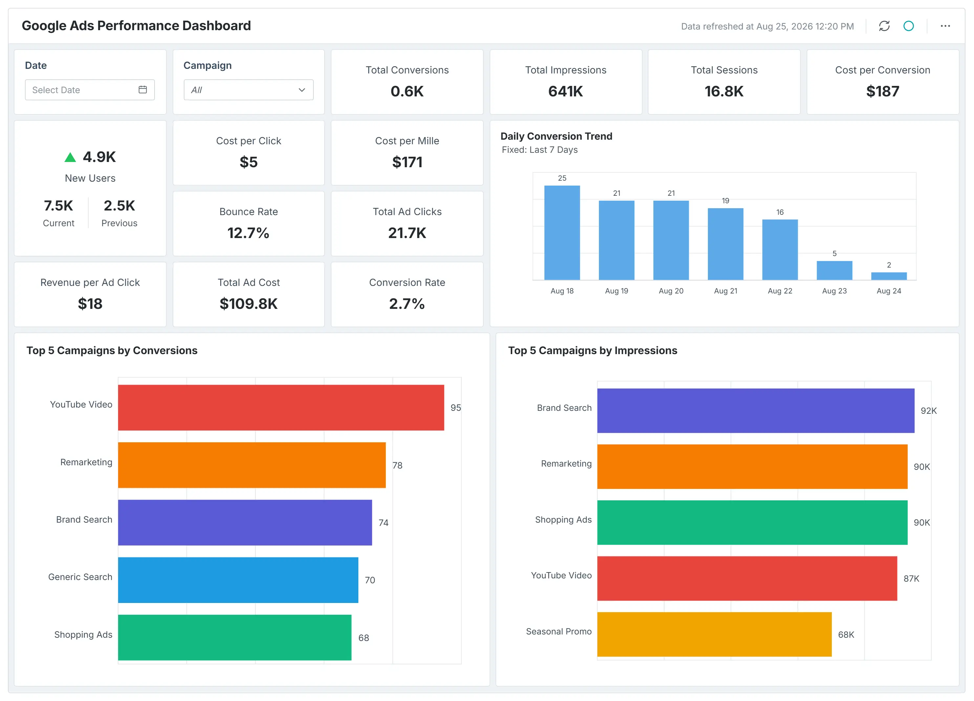Click the Total Conversions 0.6K value
The height and width of the screenshot is (701, 974).
[x=407, y=91]
